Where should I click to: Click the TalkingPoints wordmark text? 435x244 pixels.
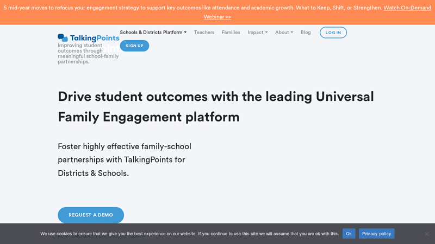coord(95,38)
